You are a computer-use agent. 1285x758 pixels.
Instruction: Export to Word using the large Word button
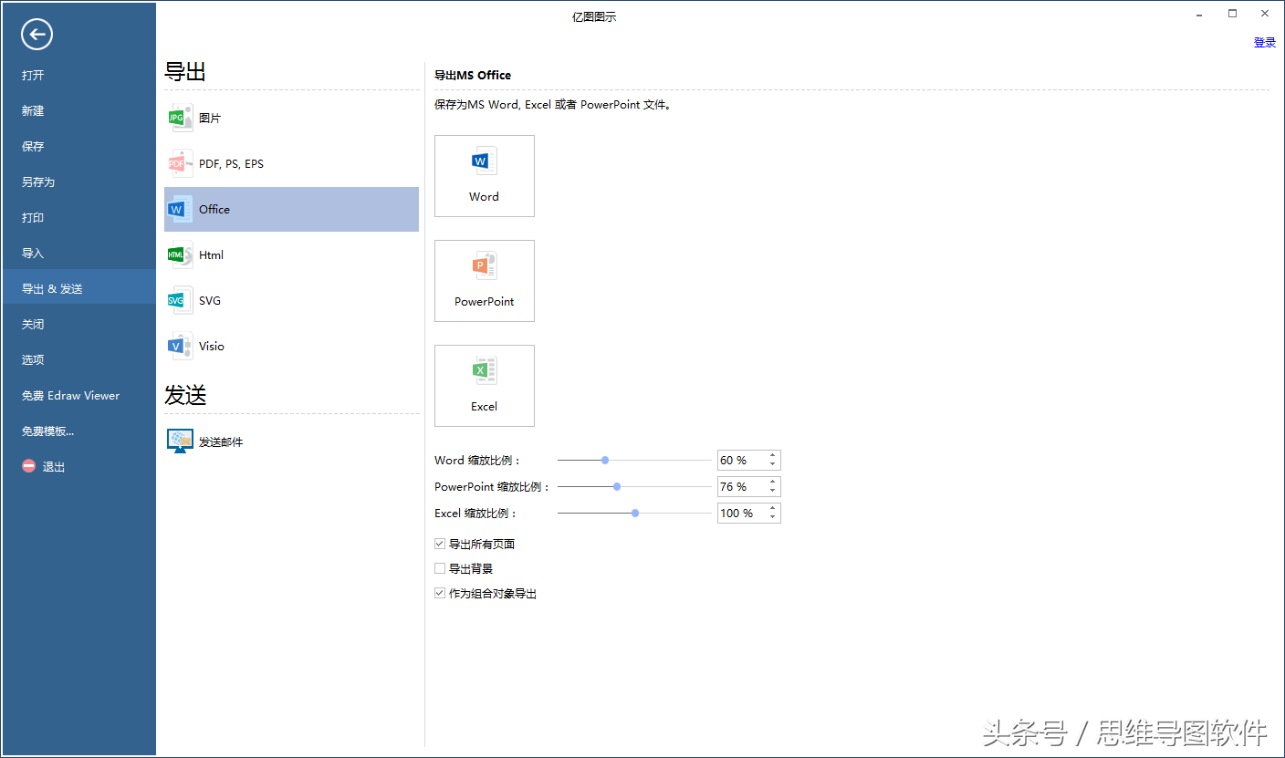pyautogui.click(x=485, y=176)
